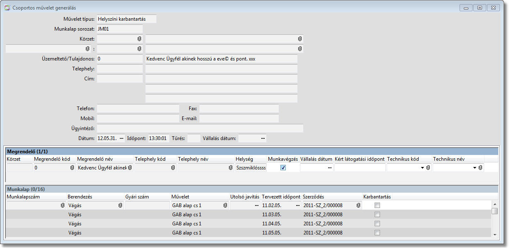This screenshot has height=249, width=509.
Task: Click Kért látogatási időpont cell
Action: click(360, 168)
